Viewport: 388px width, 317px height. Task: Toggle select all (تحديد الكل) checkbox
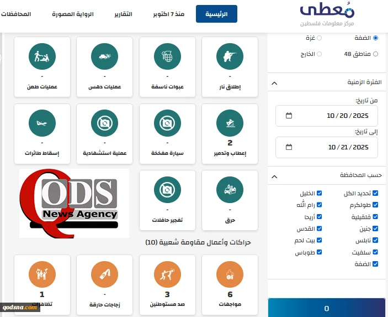tap(375, 194)
